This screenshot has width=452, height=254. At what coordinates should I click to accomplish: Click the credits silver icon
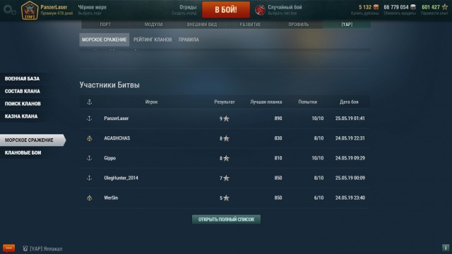pyautogui.click(x=413, y=7)
